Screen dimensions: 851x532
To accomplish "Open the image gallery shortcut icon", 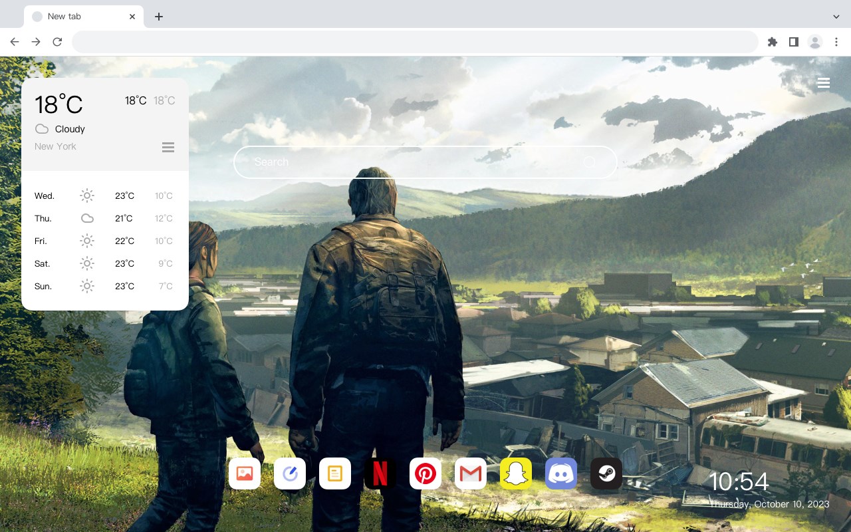I will point(245,473).
